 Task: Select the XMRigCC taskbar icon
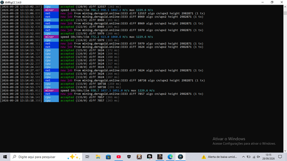coord(180,157)
